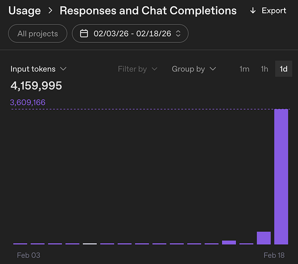
Task: Click chevron next to Input tokens
Action: point(63,69)
